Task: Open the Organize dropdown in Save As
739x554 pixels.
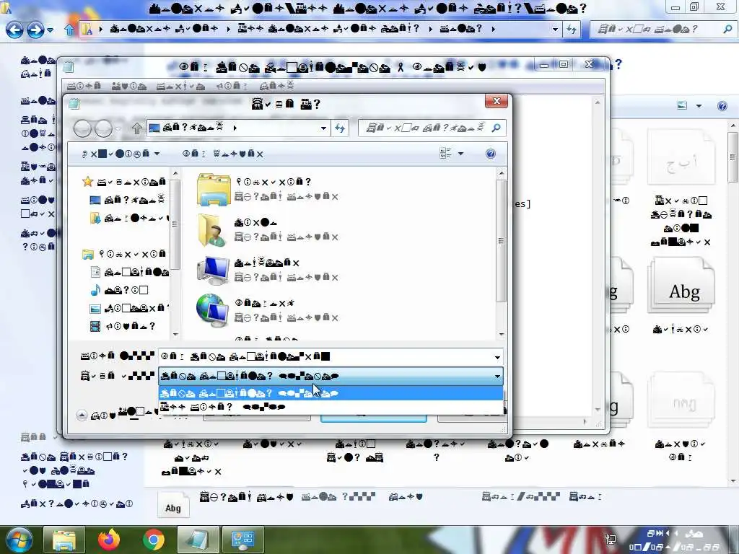Action: (121, 154)
